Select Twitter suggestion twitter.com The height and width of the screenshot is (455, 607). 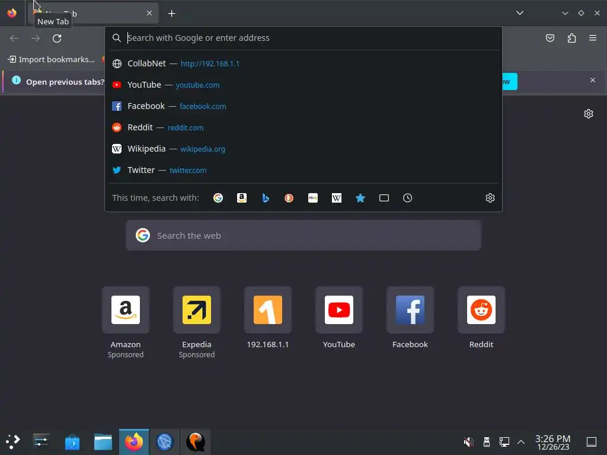click(303, 170)
